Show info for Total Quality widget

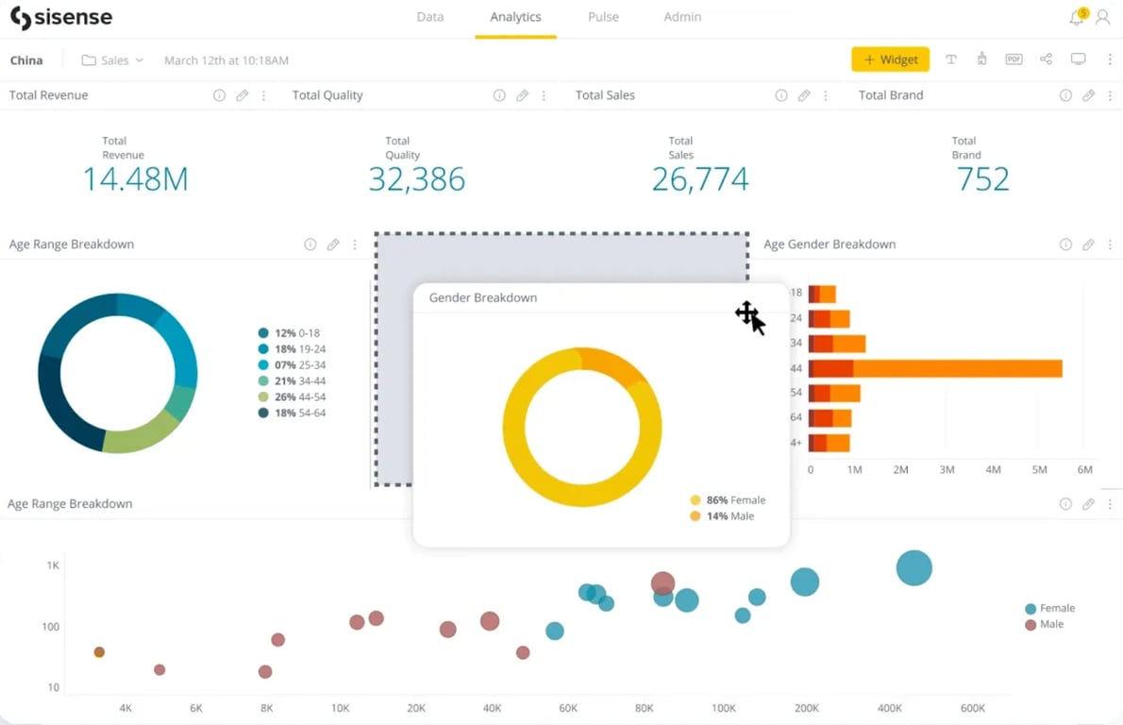[x=499, y=95]
